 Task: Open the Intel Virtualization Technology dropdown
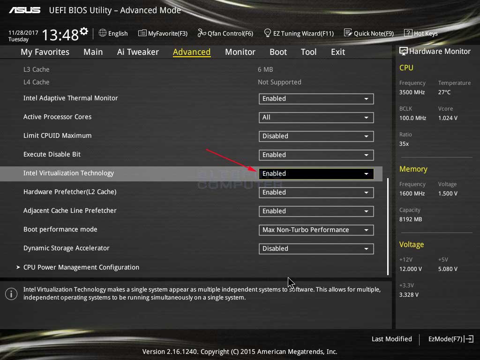point(316,173)
